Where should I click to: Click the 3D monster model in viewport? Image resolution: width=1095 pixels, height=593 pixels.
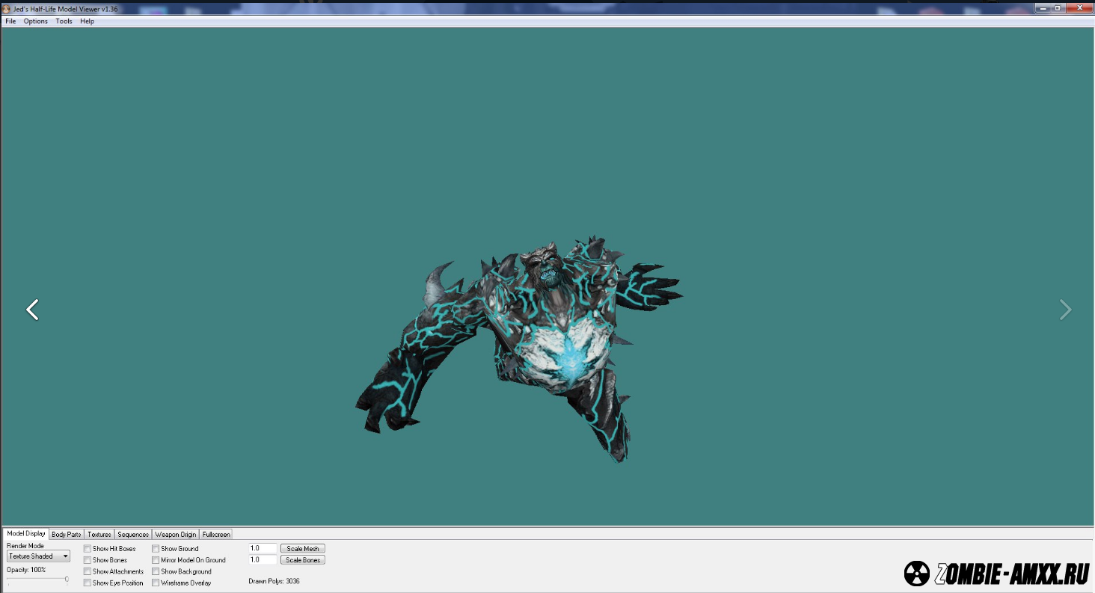(519, 348)
